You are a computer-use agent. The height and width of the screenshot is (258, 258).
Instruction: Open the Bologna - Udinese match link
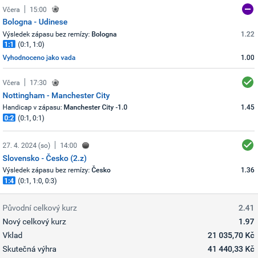[x=35, y=22]
